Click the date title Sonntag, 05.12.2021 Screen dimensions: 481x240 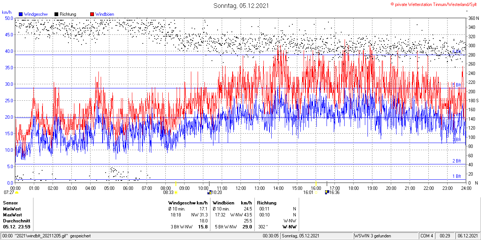[x=241, y=6]
